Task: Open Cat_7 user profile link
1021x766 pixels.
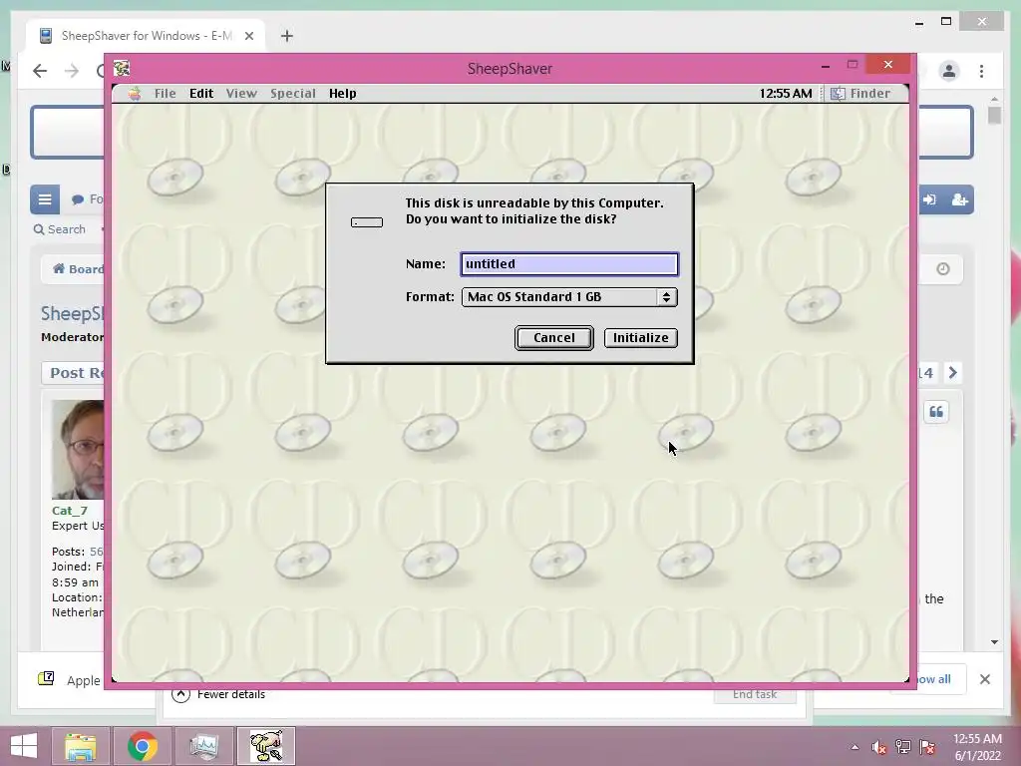Action: pos(69,511)
